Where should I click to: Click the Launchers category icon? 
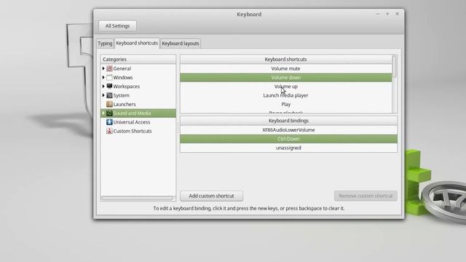pos(109,104)
